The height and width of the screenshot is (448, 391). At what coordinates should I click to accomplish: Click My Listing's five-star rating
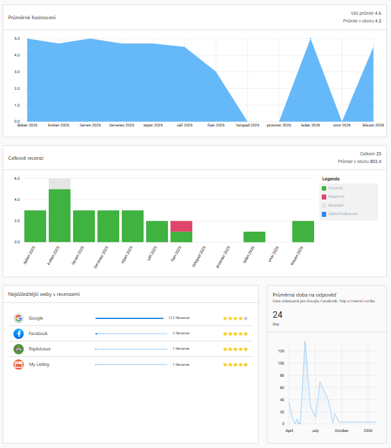tap(235, 365)
